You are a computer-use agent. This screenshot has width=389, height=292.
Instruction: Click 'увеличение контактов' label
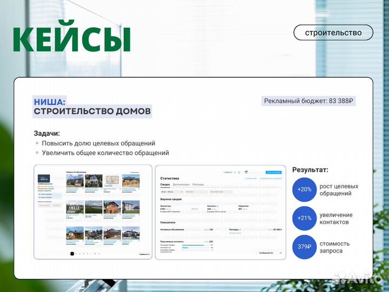[x=336, y=218]
